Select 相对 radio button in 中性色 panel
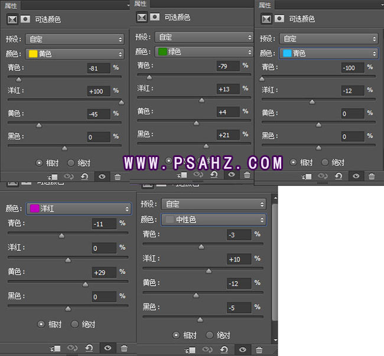Screen dimensions: 384x356 [176, 335]
